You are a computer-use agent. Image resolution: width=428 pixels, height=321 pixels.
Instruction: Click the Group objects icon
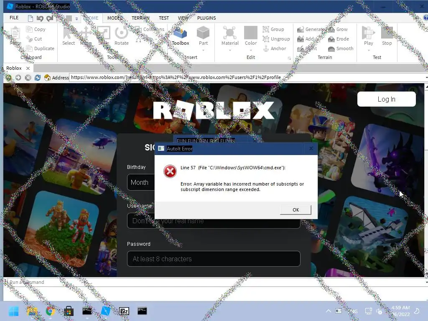pyautogui.click(x=266, y=29)
